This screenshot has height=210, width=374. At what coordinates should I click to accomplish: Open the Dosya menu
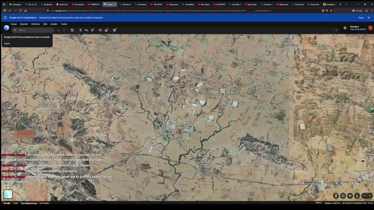pyautogui.click(x=14, y=24)
